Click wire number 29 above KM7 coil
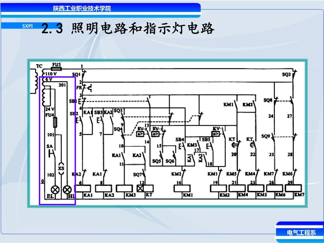 pyautogui.click(x=290, y=183)
